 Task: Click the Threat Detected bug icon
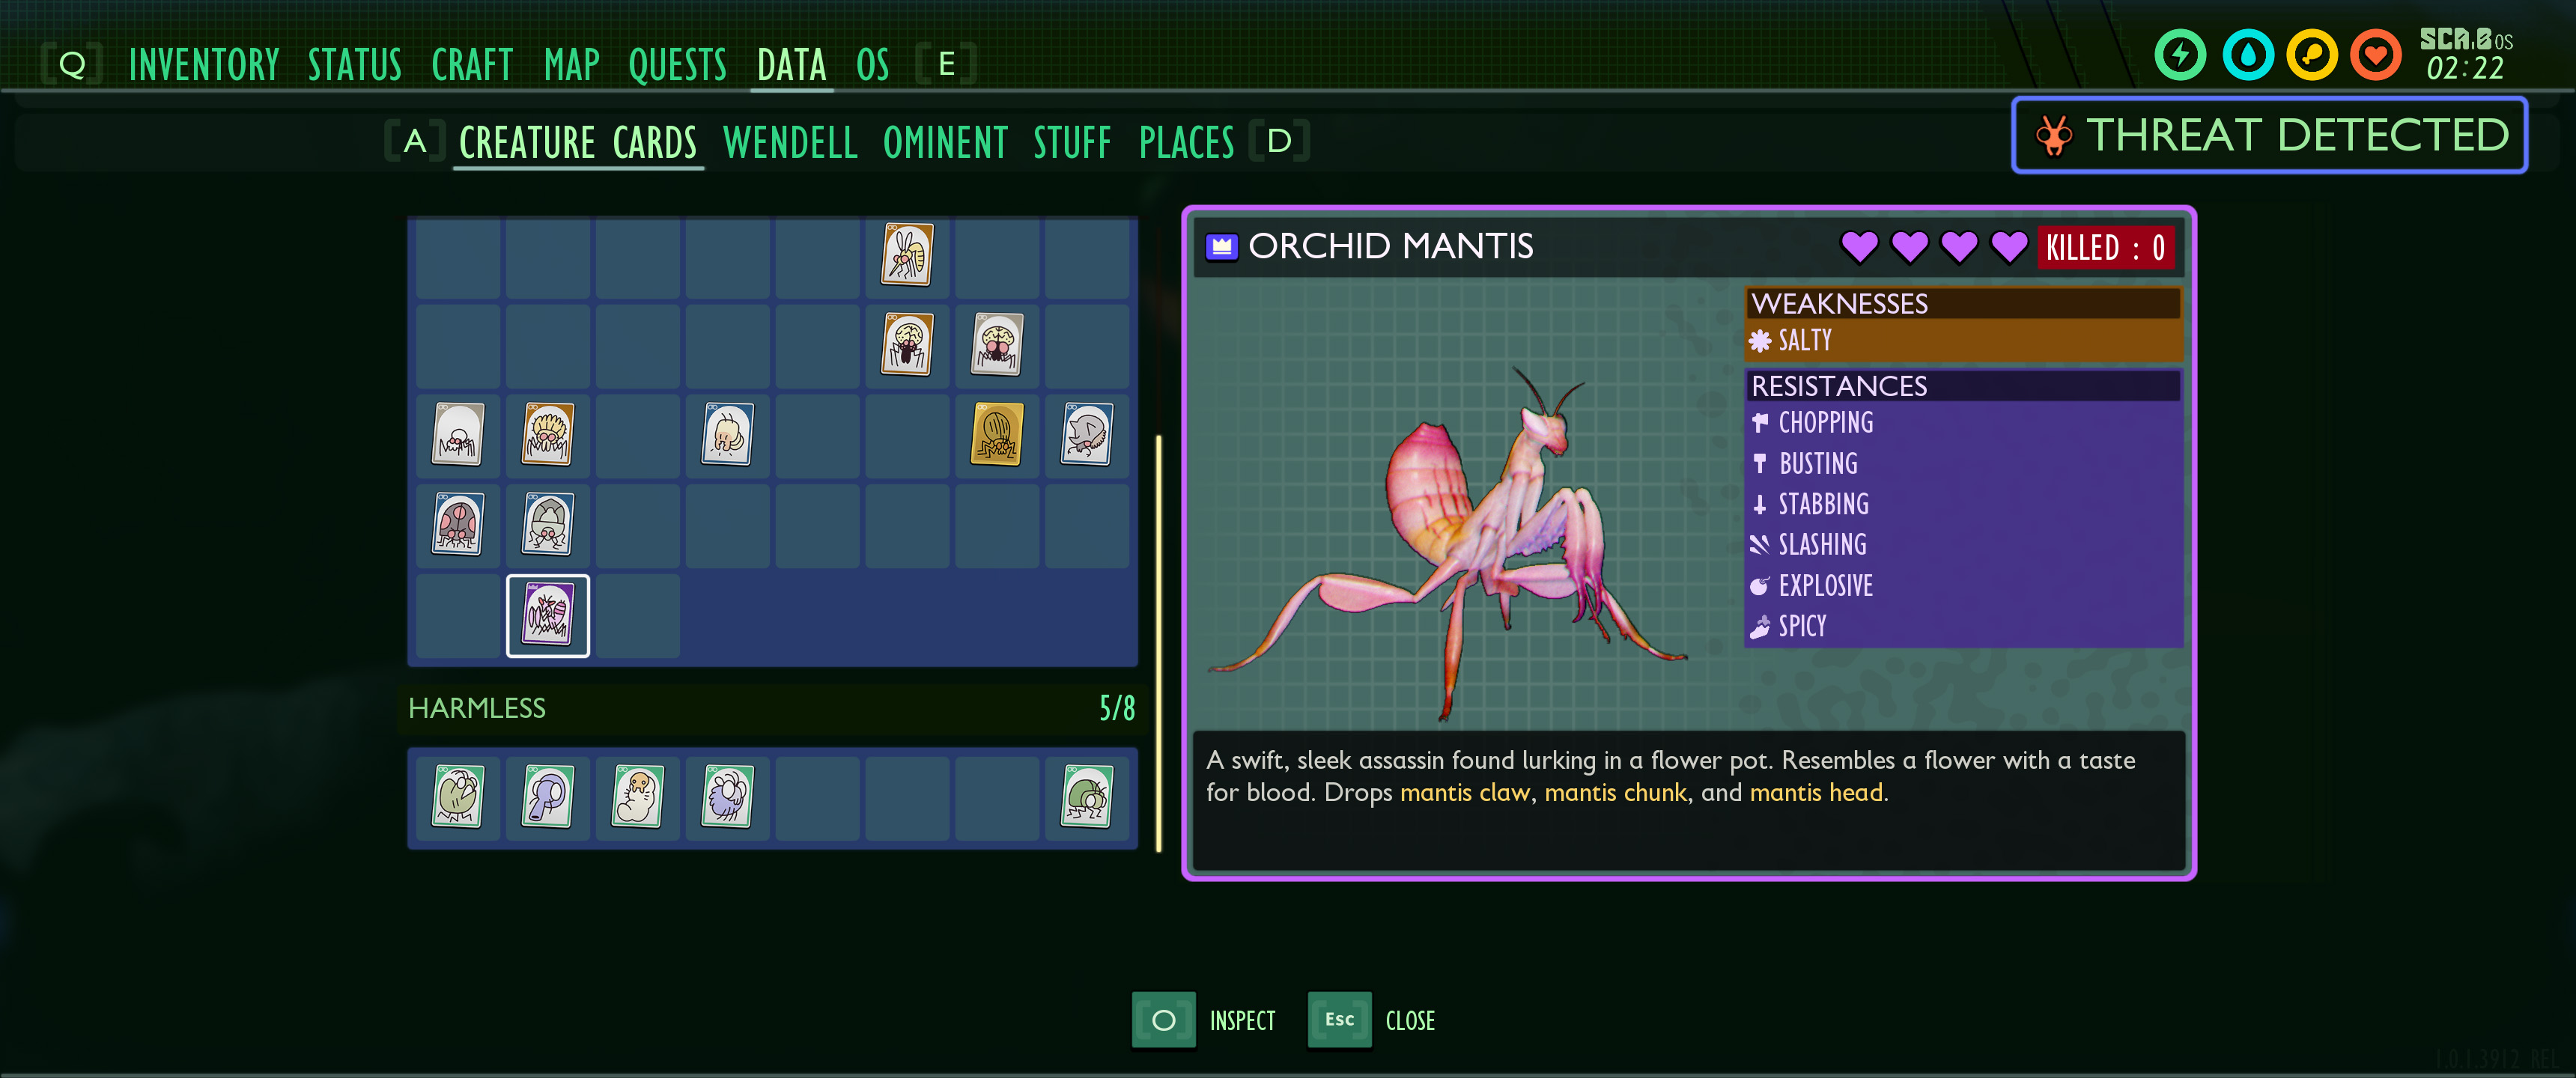tap(2054, 135)
